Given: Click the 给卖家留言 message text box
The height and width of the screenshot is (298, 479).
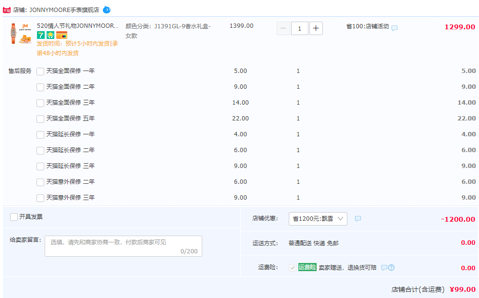Looking at the screenshot, I should point(123,246).
